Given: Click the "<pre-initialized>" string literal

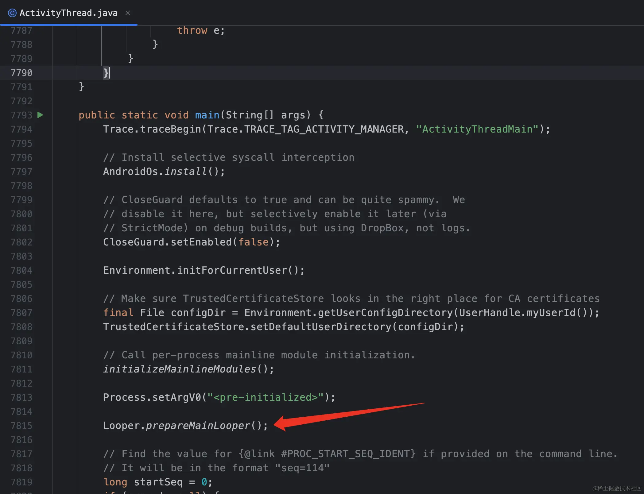Looking at the screenshot, I should click(266, 397).
